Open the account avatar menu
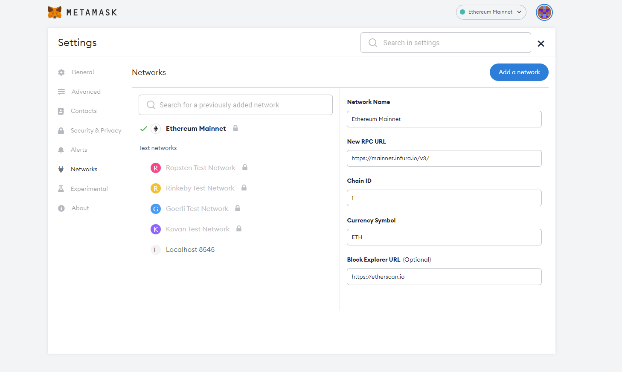Screen dimensions: 622x372 tap(544, 12)
